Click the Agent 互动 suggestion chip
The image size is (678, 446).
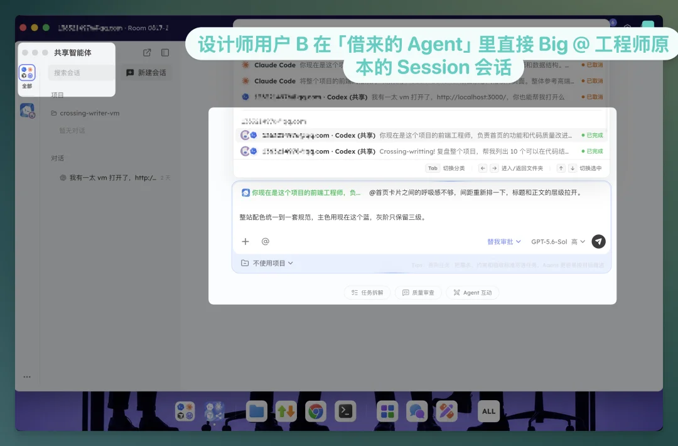click(472, 293)
